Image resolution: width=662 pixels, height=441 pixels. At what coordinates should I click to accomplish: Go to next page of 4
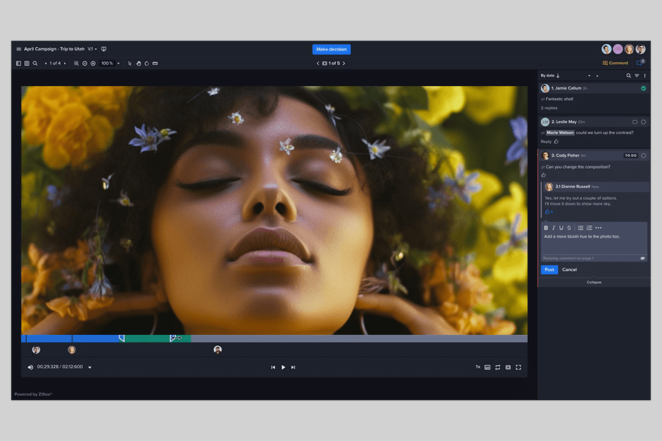click(65, 63)
